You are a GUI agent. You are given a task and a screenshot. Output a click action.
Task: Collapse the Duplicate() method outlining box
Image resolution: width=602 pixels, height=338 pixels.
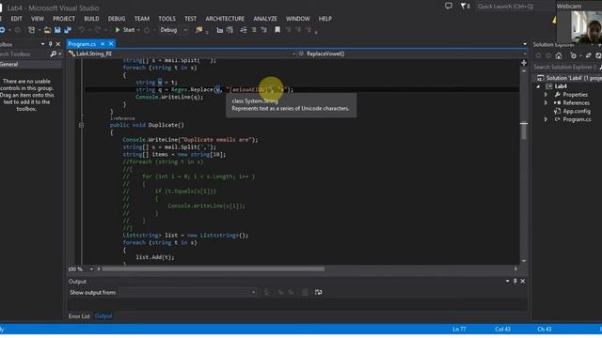pyautogui.click(x=81, y=125)
